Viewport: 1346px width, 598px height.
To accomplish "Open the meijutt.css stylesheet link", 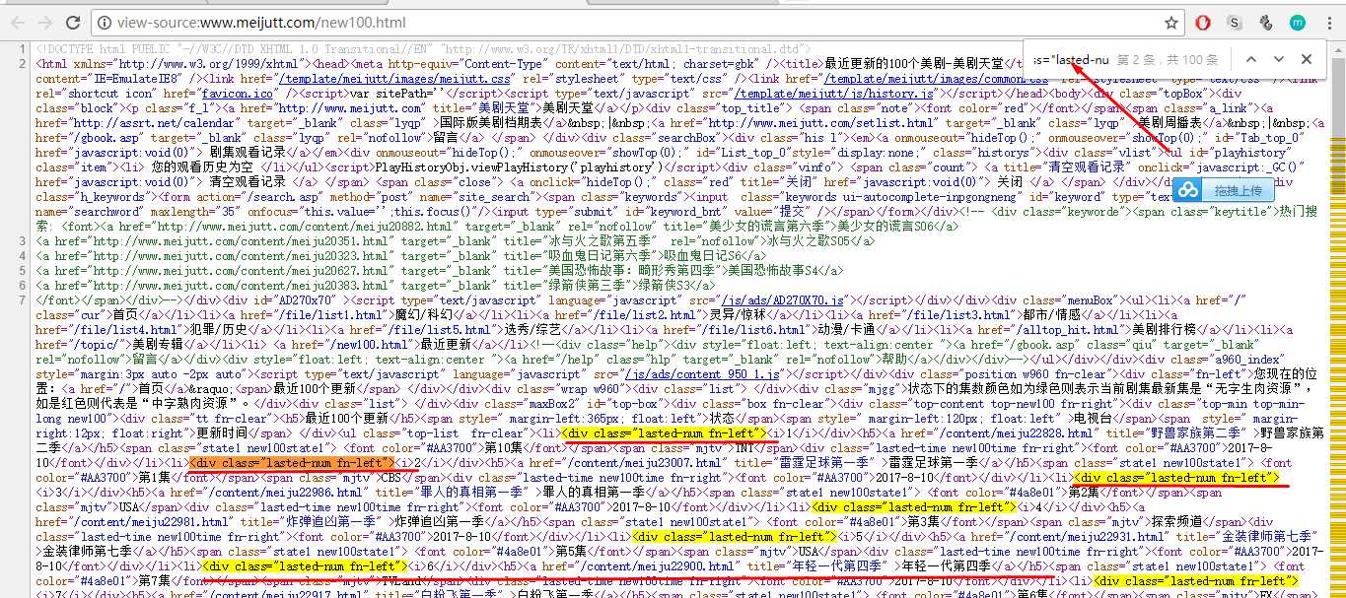I will [395, 78].
